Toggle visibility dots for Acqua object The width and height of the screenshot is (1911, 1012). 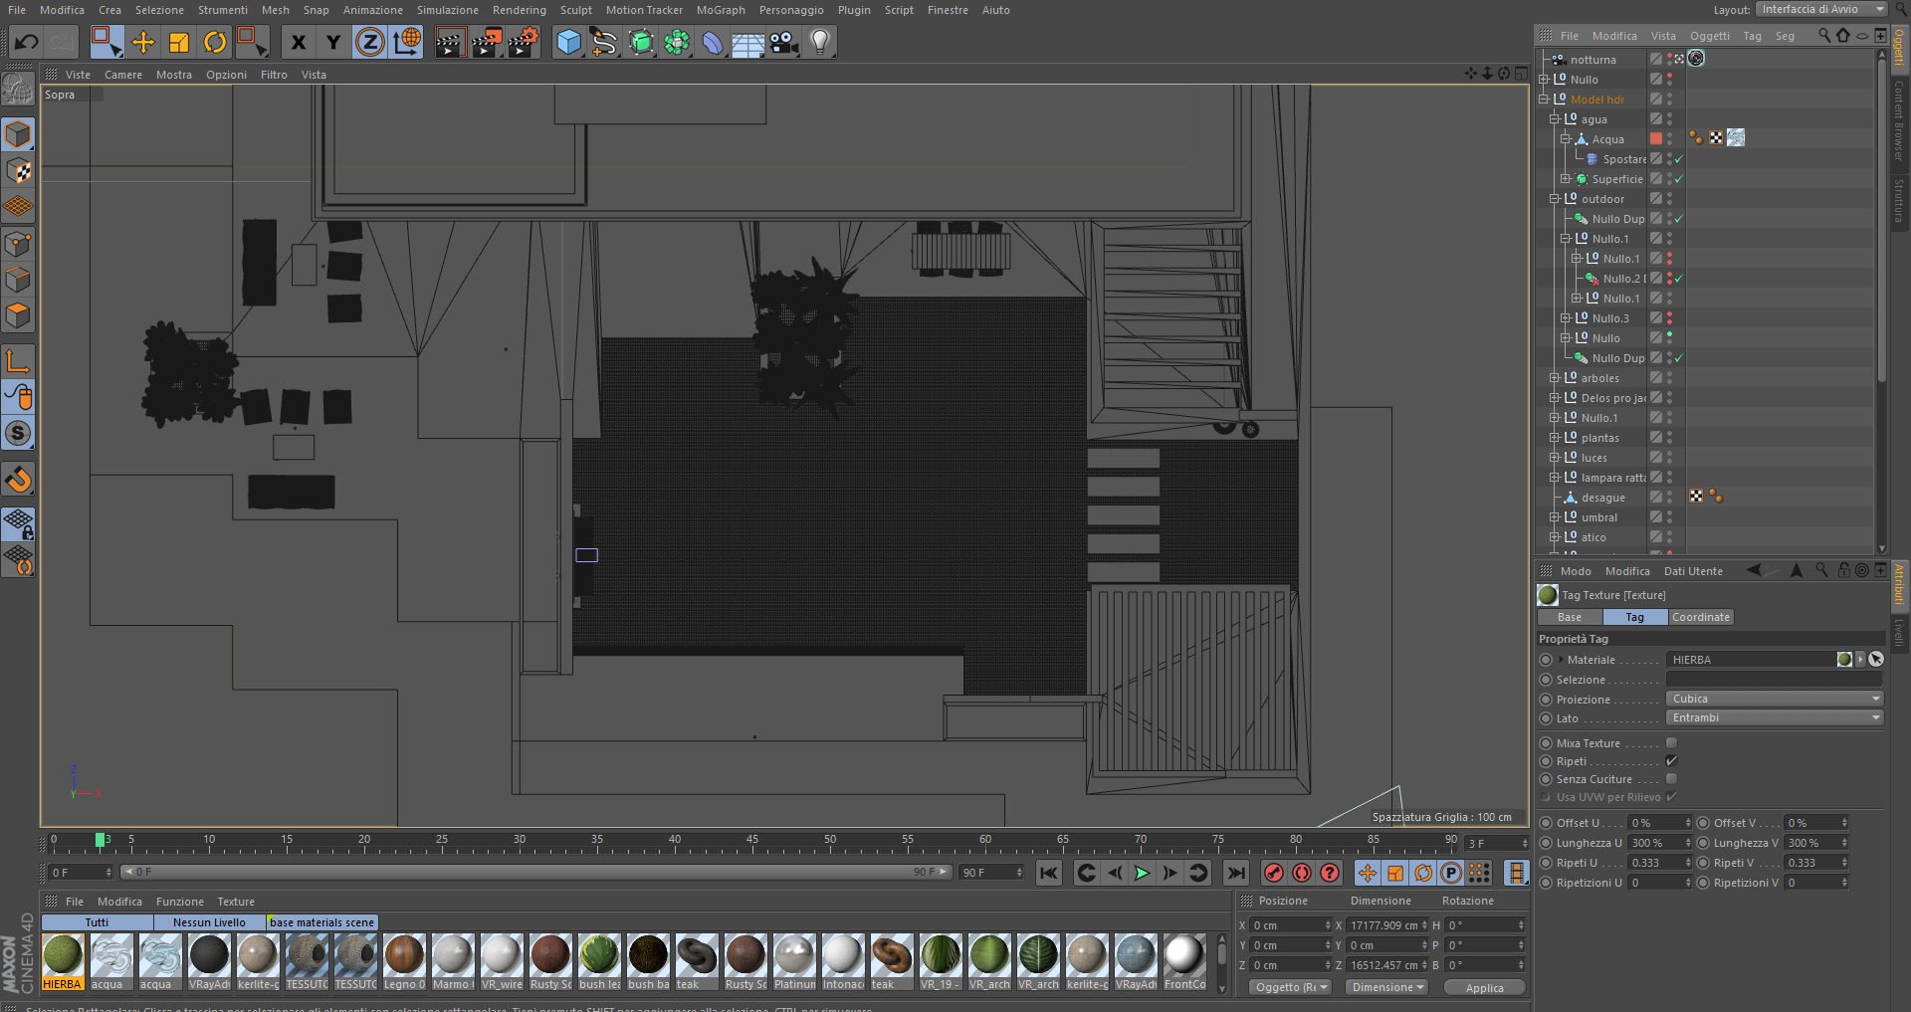(1670, 139)
